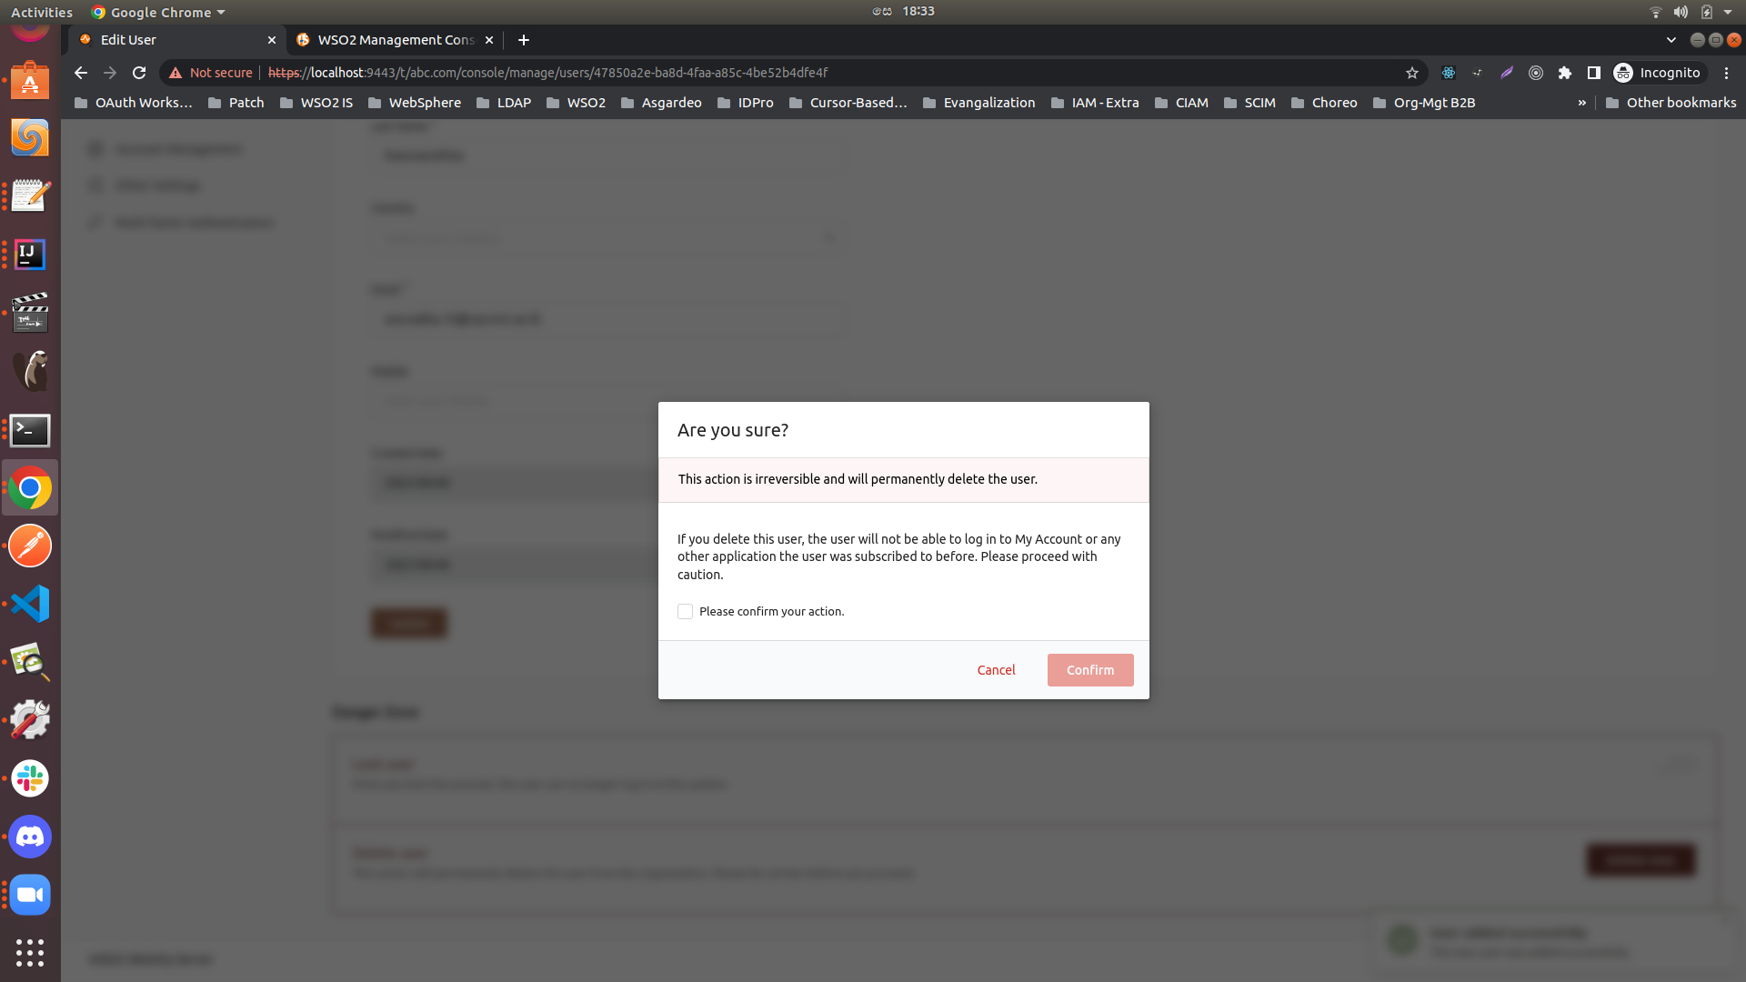
Task: Open the Slack app from the dock
Action: click(x=29, y=778)
